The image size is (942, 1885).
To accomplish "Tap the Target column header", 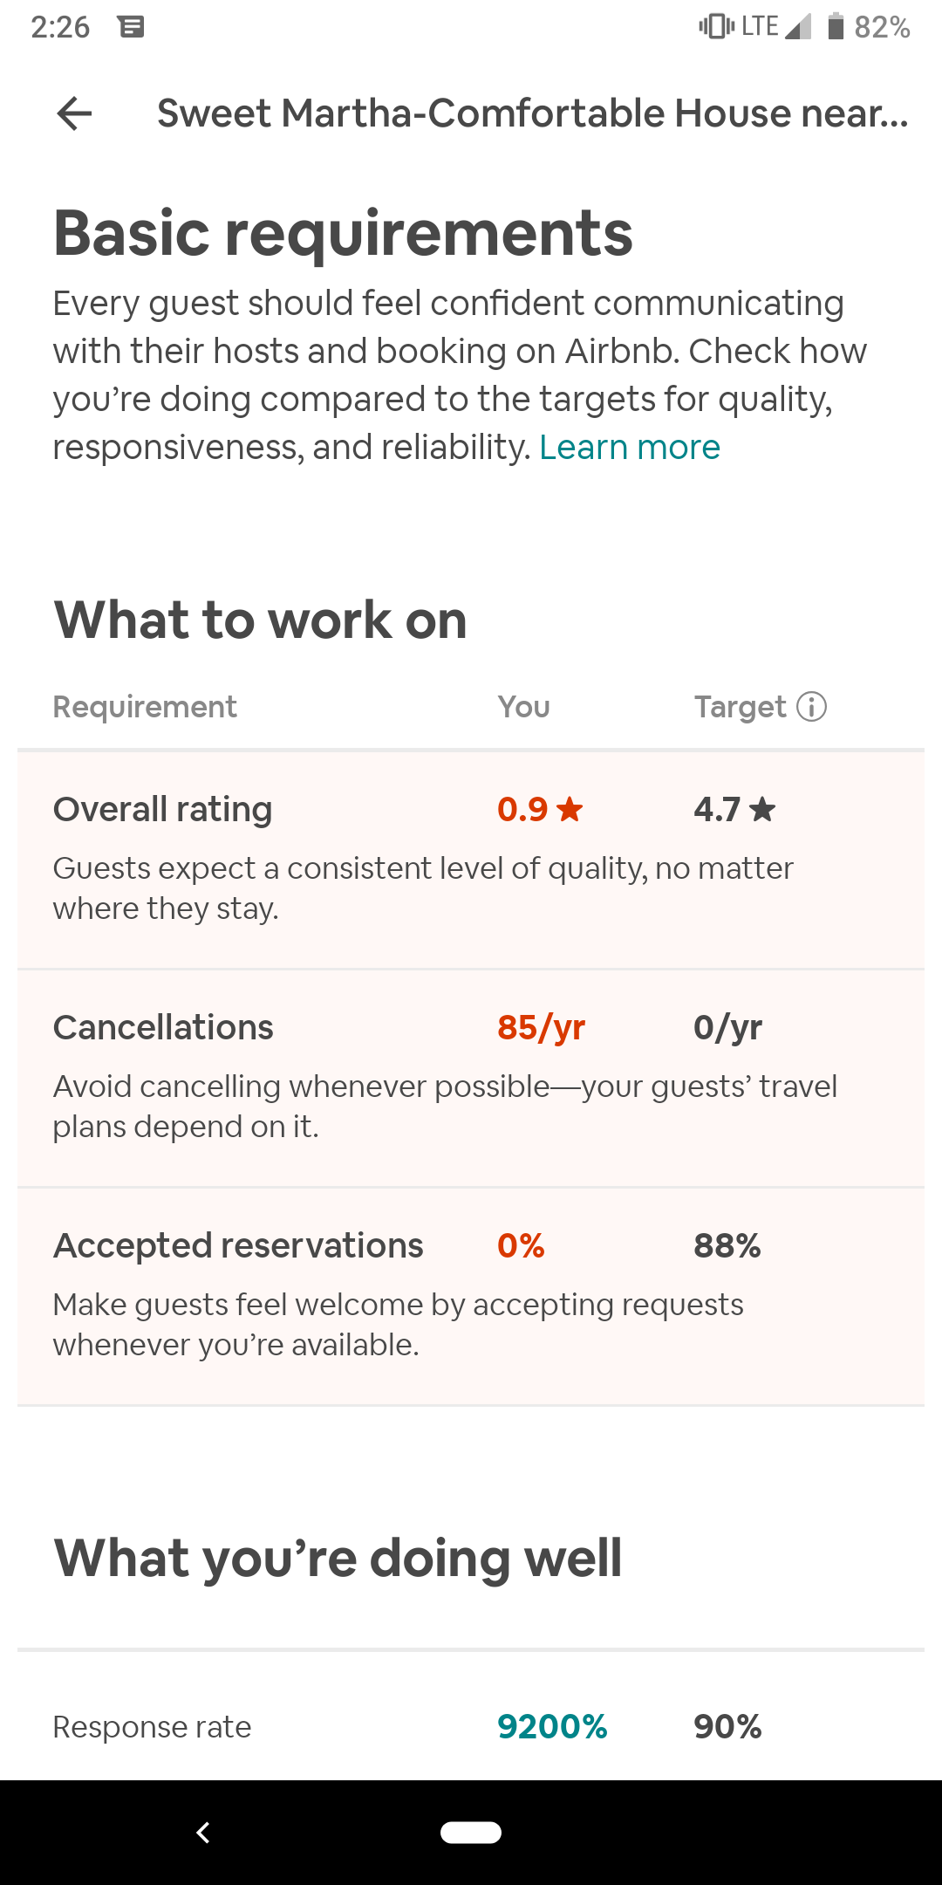I will click(741, 707).
